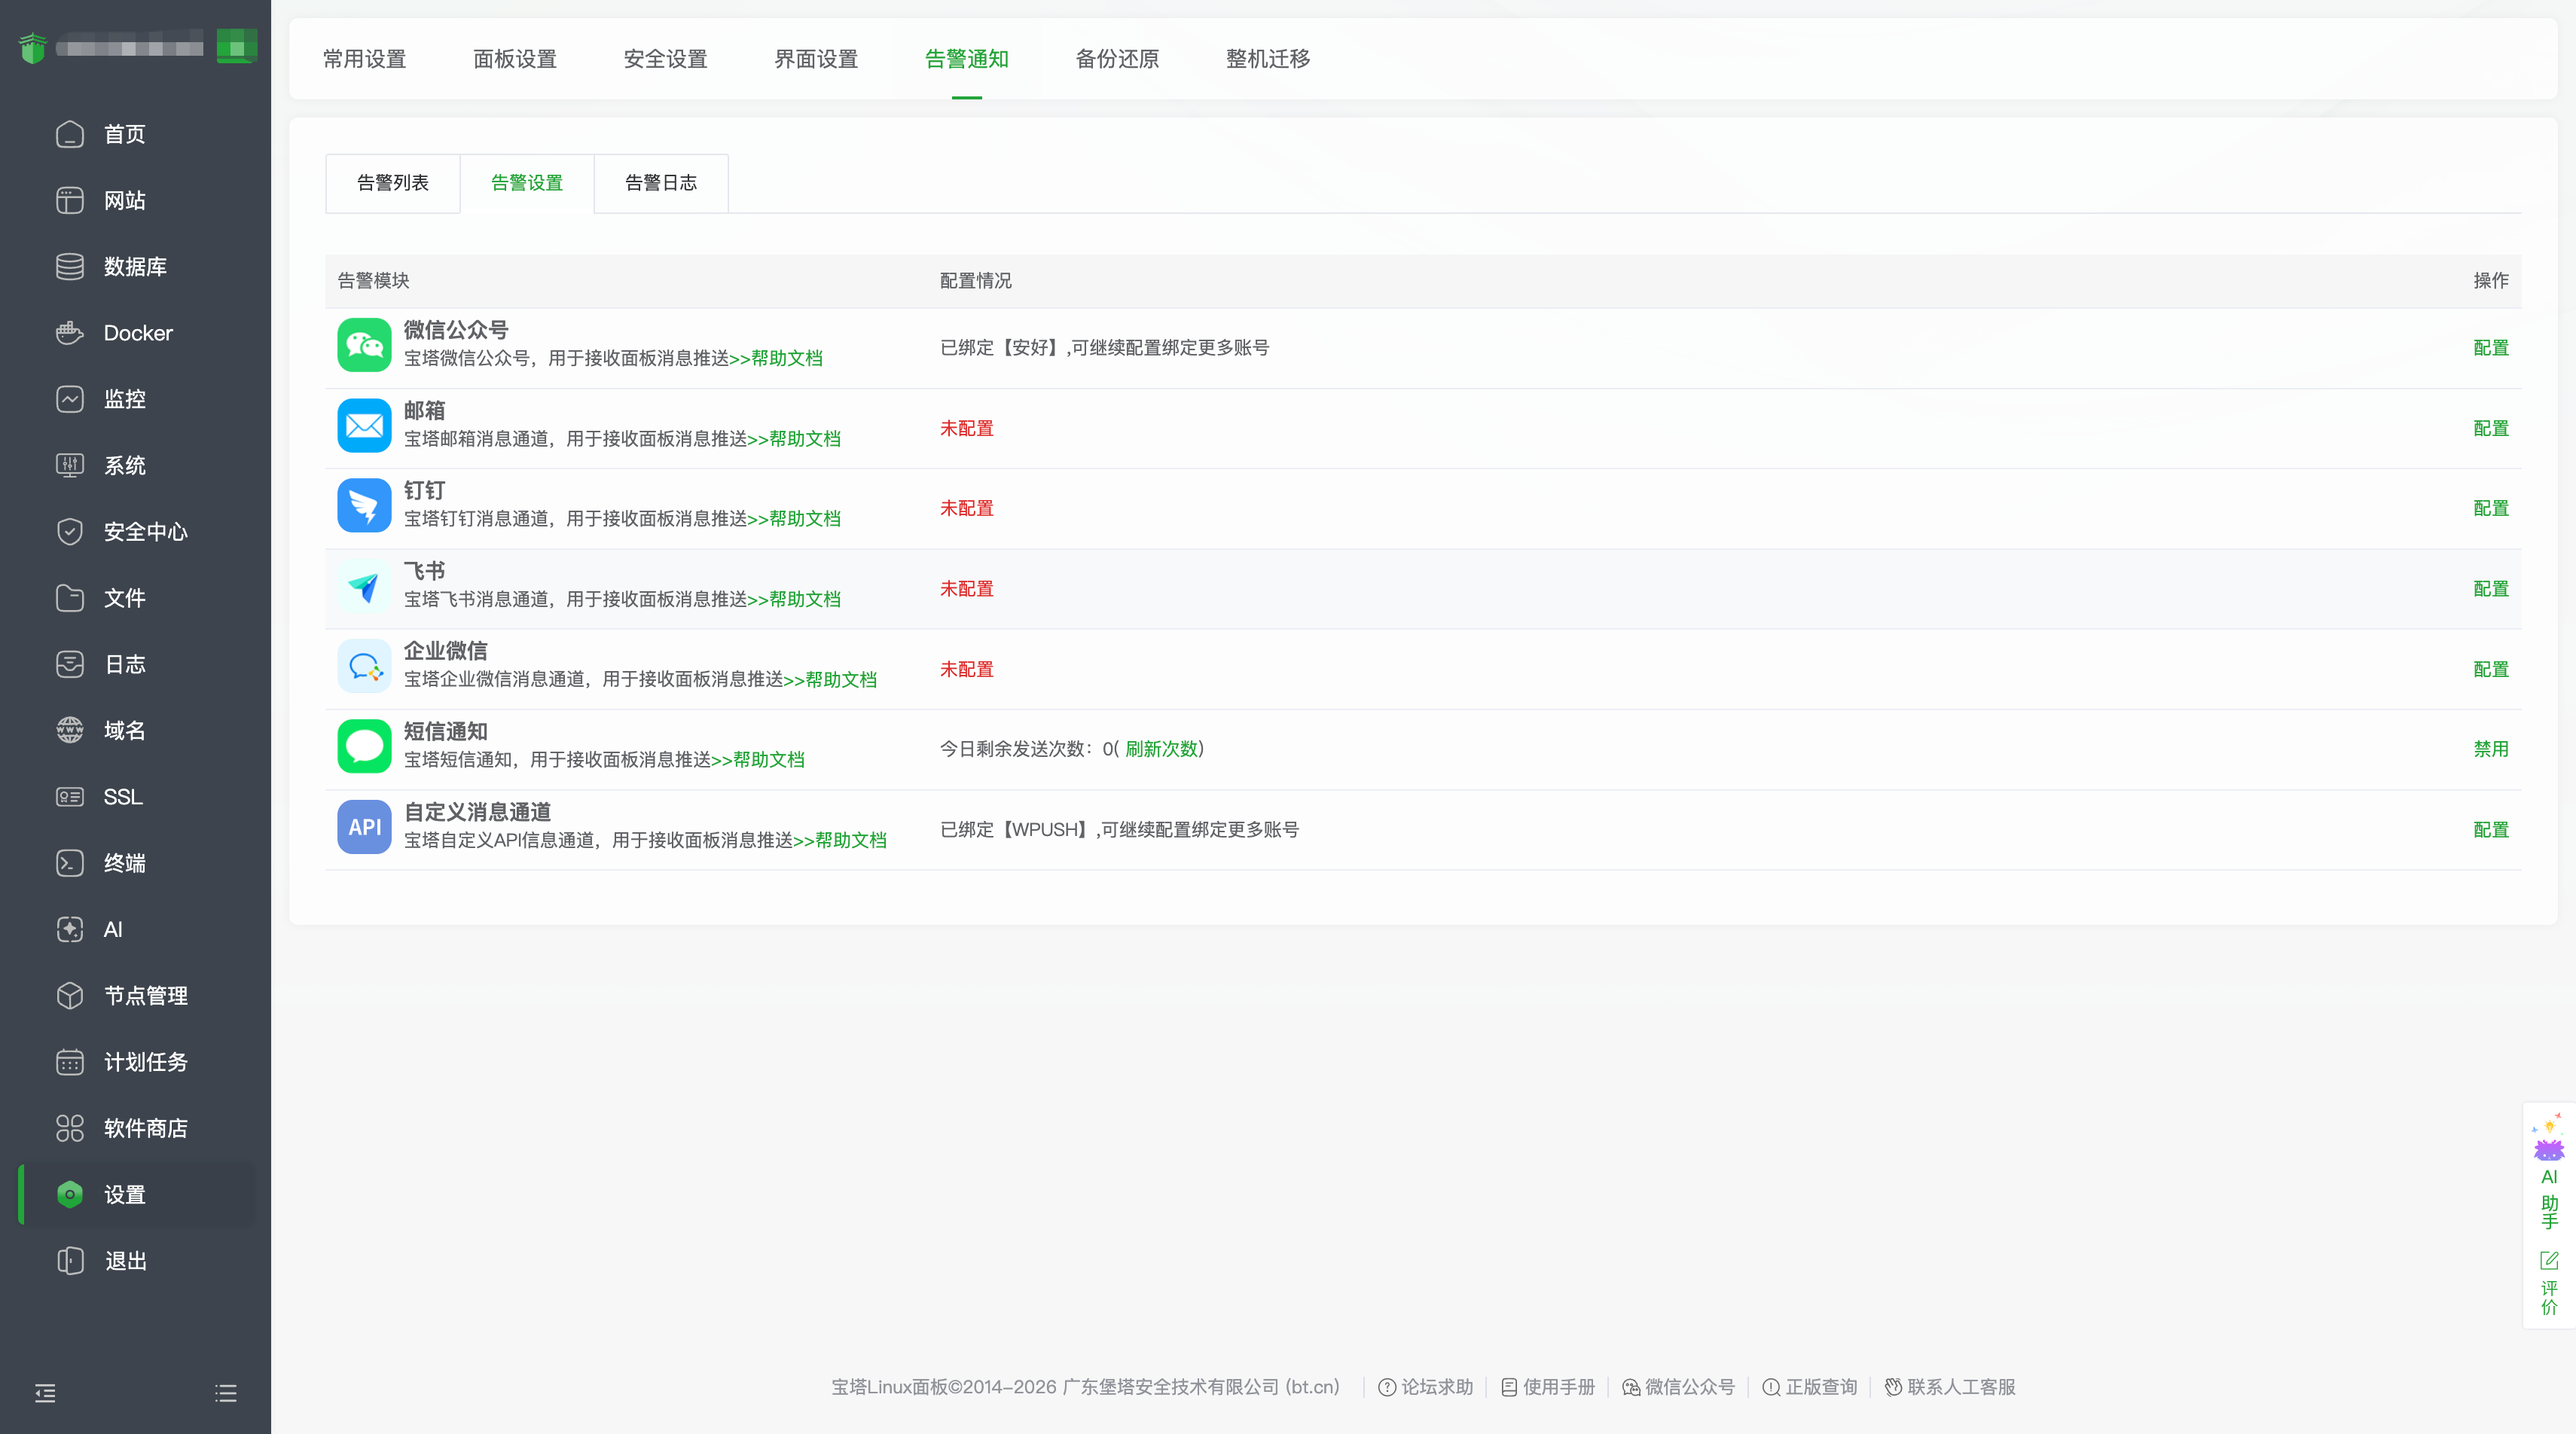Select the 告警日志 sub-tab
The width and height of the screenshot is (2576, 1434).
(x=661, y=183)
